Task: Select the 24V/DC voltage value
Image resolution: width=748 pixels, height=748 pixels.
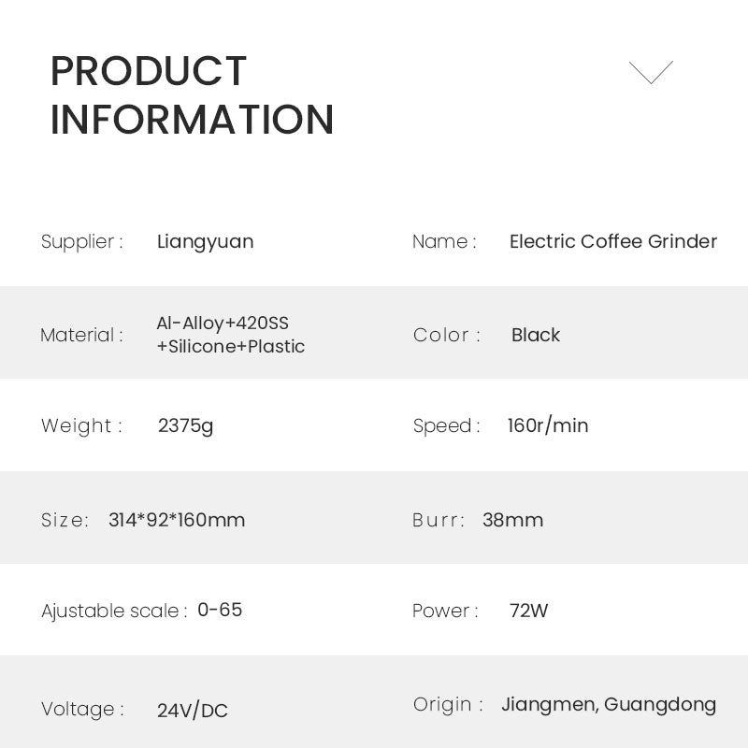Action: tap(192, 710)
